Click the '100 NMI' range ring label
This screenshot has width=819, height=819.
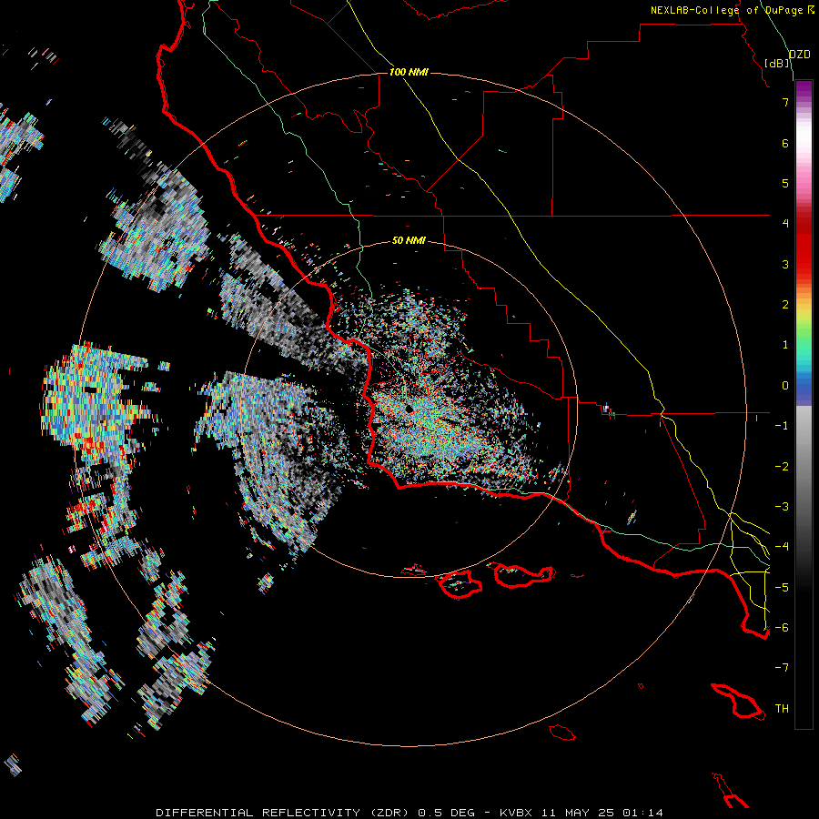409,72
